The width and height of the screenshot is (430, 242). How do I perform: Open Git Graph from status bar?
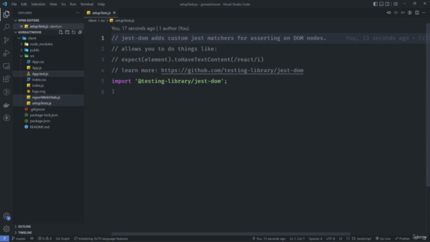(62, 239)
